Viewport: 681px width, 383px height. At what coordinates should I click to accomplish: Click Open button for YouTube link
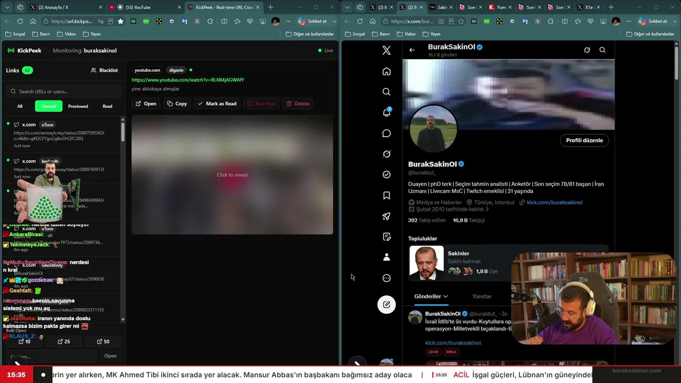tap(146, 104)
